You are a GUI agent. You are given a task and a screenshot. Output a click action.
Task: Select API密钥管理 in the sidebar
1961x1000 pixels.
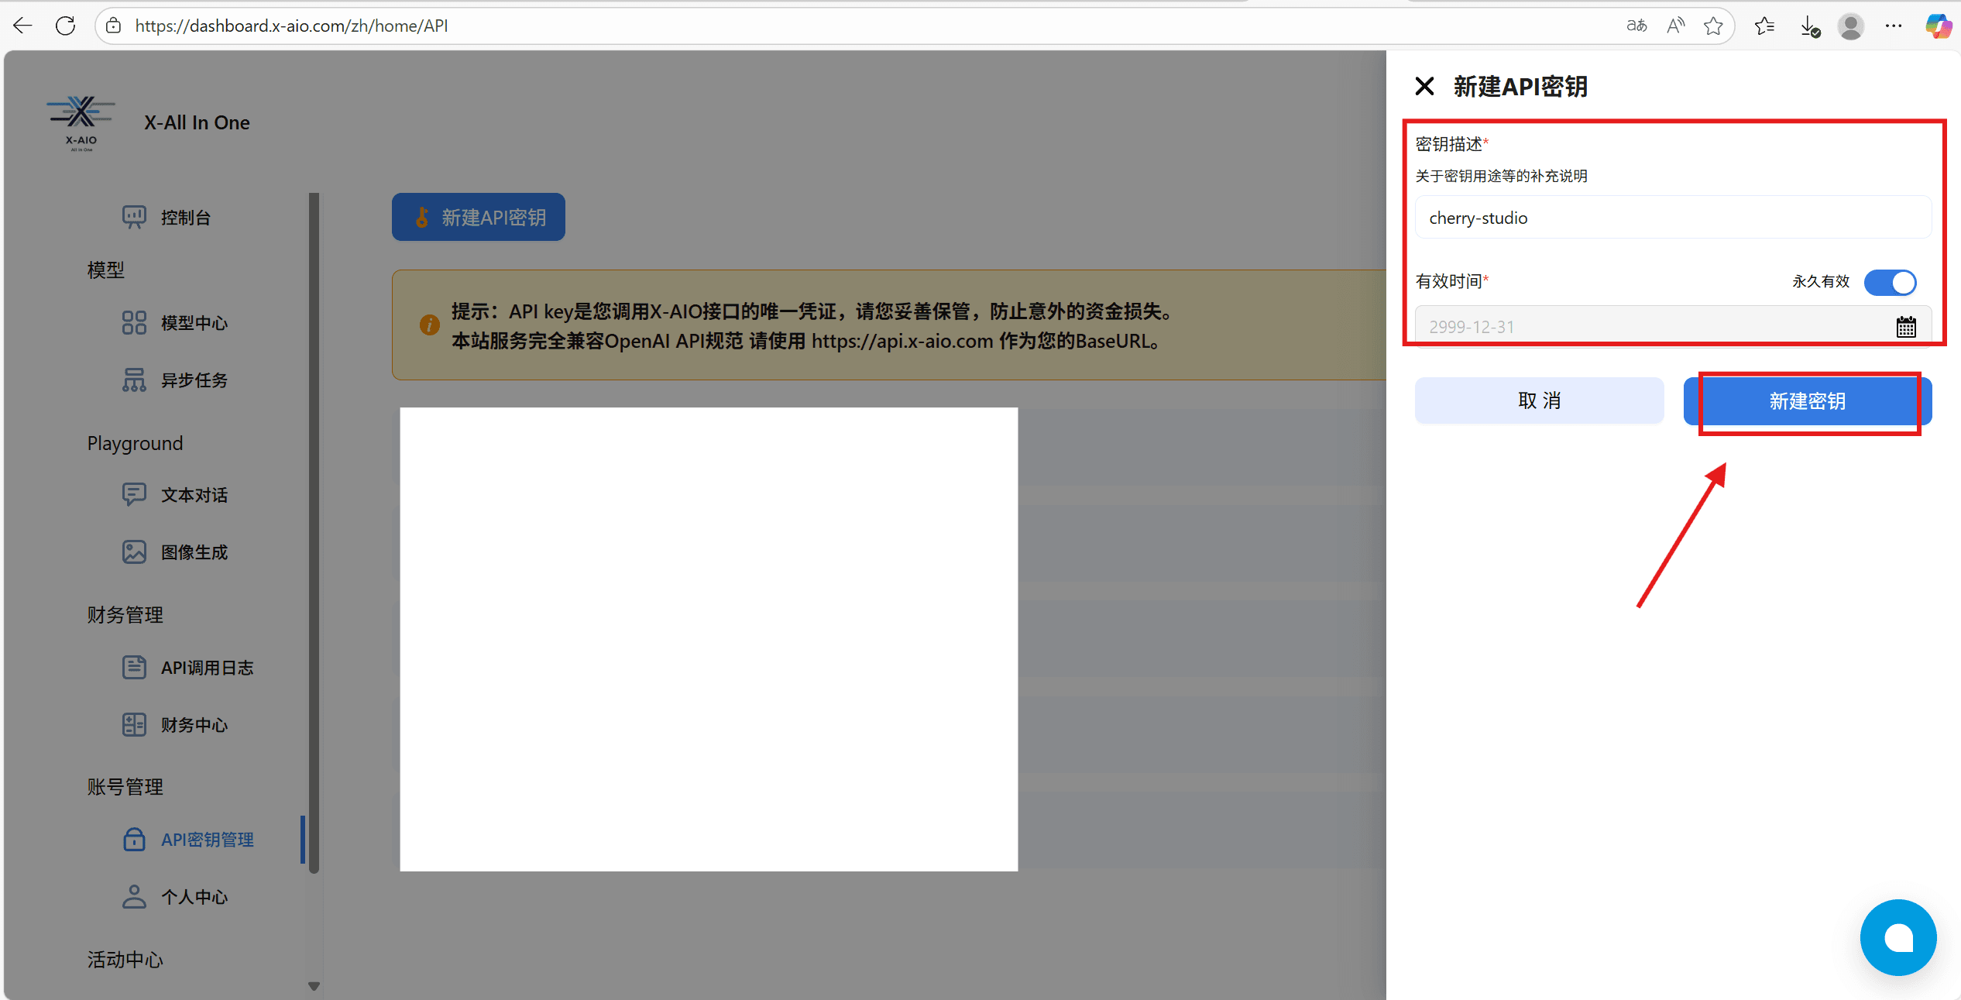[207, 840]
